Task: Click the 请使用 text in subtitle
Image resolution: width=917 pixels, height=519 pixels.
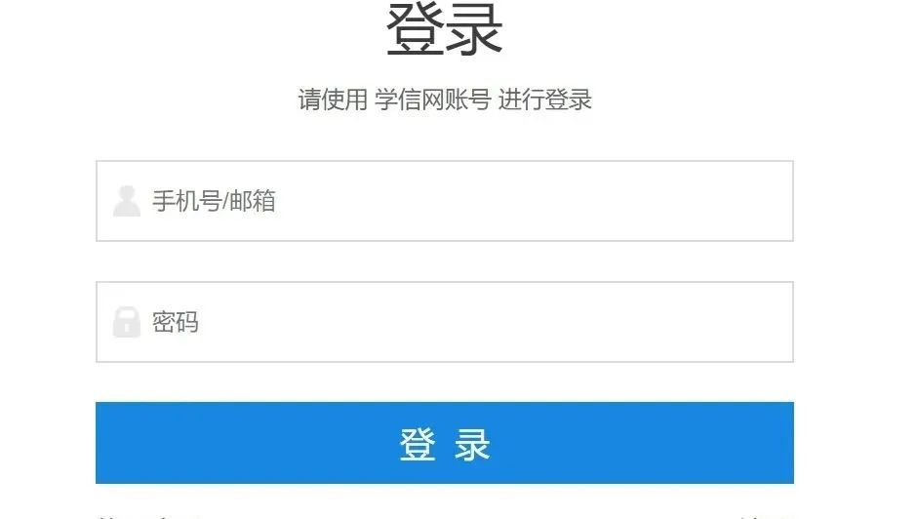Action: click(333, 100)
